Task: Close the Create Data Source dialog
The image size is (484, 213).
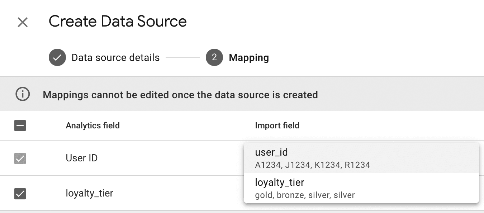Action: (x=23, y=22)
